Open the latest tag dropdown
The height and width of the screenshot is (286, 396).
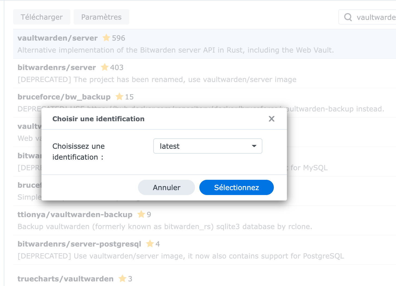coord(208,146)
